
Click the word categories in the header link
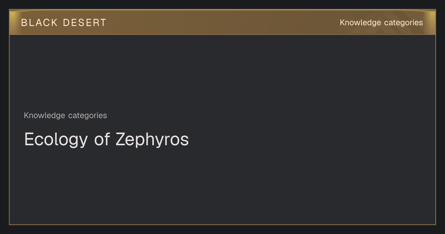click(403, 23)
